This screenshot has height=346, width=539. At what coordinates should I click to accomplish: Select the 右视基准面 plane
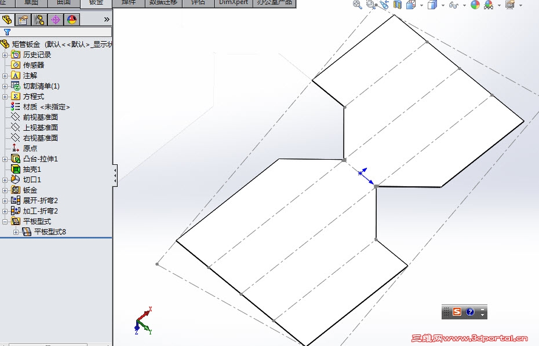pos(40,138)
